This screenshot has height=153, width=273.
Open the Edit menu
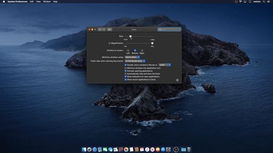(x=32, y=2)
